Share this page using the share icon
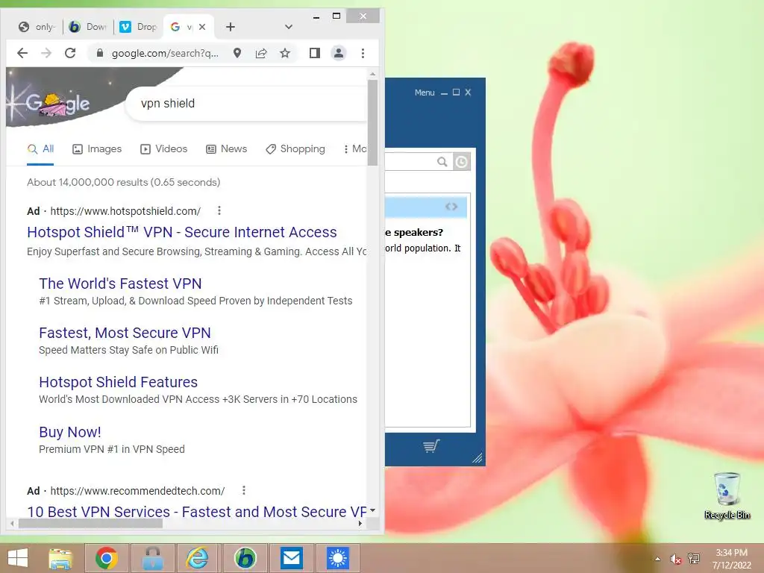Image resolution: width=764 pixels, height=573 pixels. (x=261, y=53)
